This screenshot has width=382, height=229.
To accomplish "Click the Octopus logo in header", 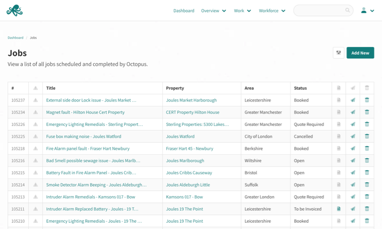I will pos(14,10).
